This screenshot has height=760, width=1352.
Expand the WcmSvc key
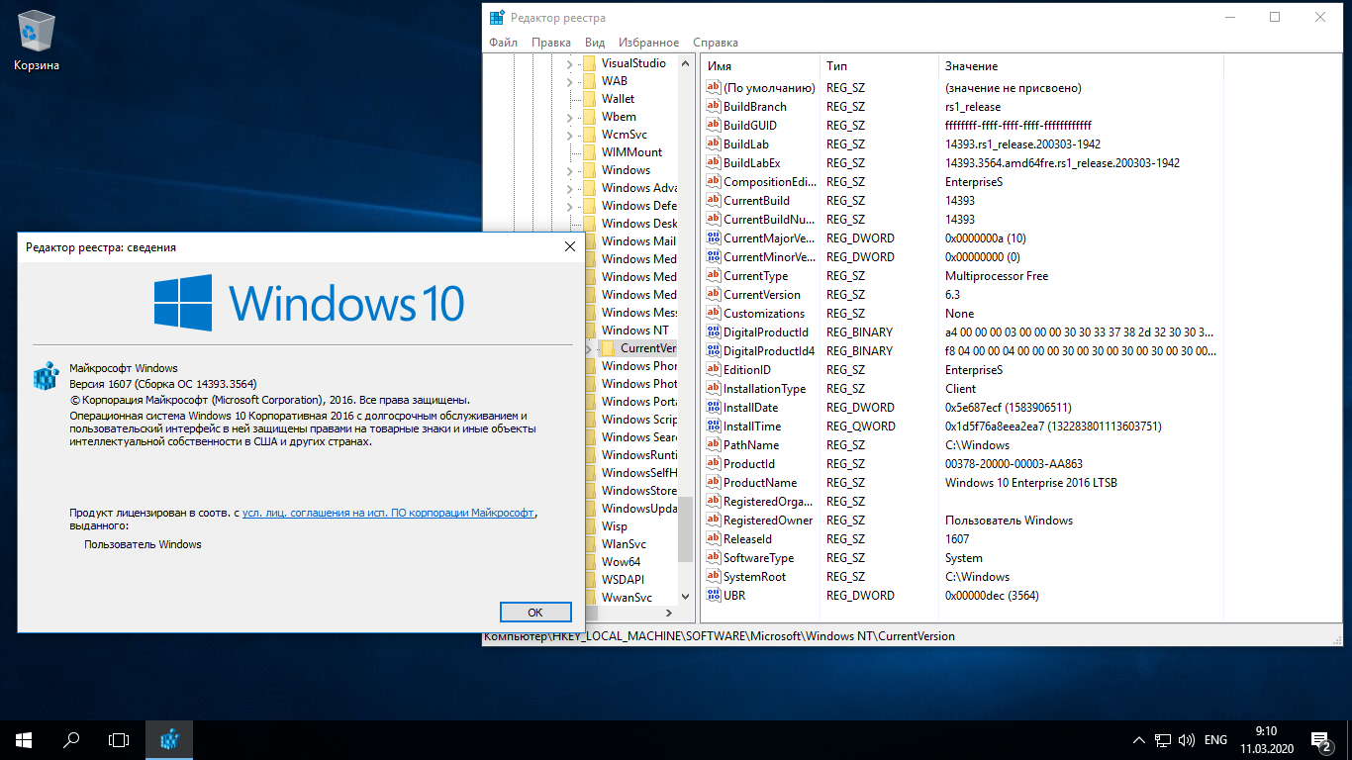[x=570, y=135]
